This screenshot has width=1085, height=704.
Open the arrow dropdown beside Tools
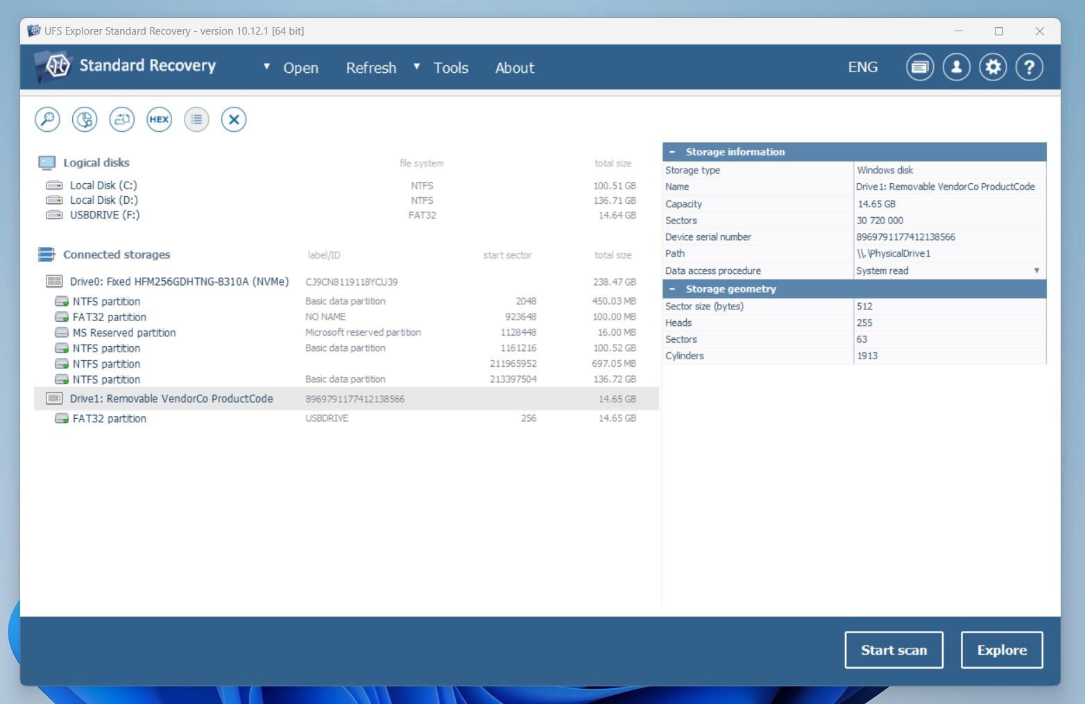click(x=416, y=67)
